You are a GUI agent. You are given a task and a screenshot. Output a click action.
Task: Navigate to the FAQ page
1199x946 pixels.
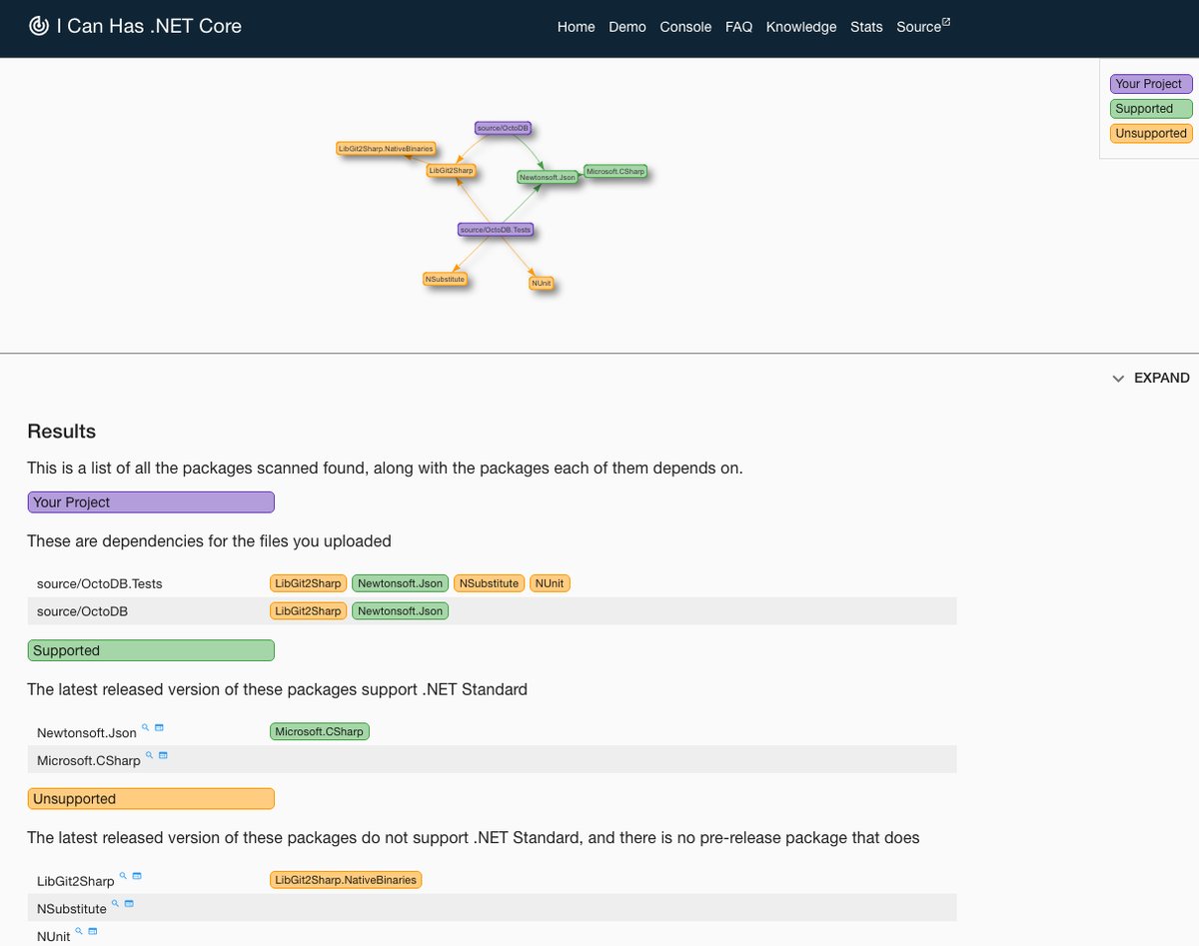tap(738, 27)
